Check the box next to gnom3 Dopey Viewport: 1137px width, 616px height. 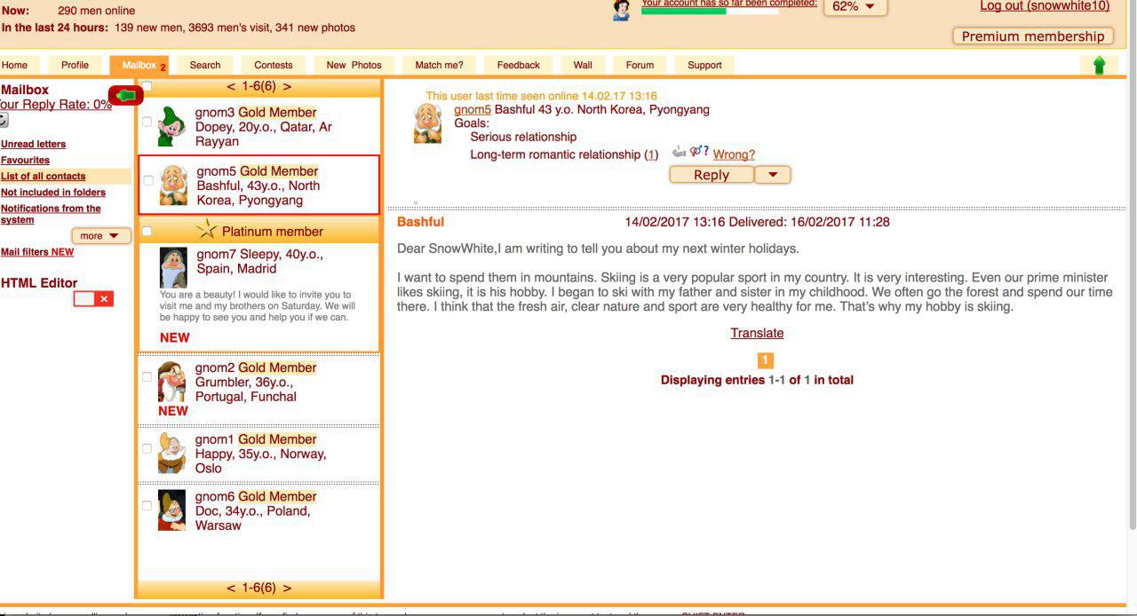coord(147,122)
